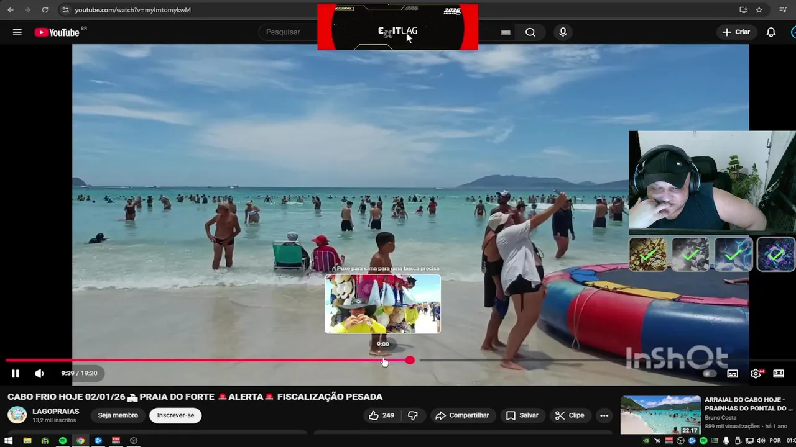Viewport: 796px width, 447px height.
Task: Start voice search with microphone icon
Action: click(563, 32)
